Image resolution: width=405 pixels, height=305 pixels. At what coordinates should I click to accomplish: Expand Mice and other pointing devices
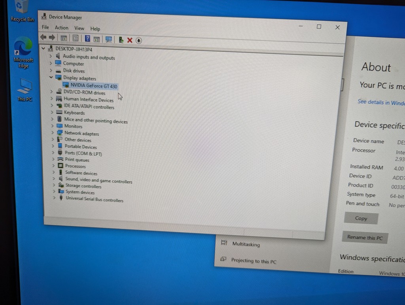[x=53, y=119]
